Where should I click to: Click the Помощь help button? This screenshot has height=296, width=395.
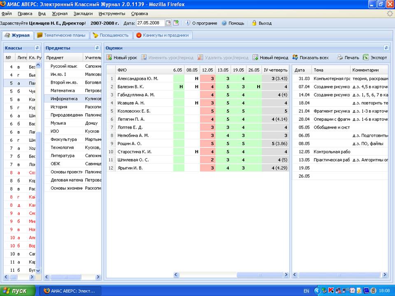pos(233,23)
